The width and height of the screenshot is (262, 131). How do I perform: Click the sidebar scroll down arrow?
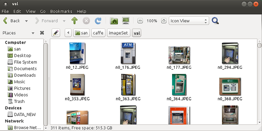pos(46,128)
